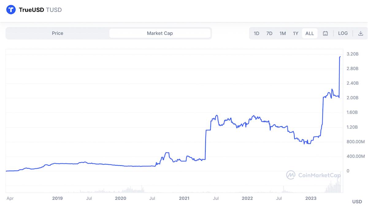368x206 pixels.
Task: Toggle the LOG scale
Action: coord(343,33)
